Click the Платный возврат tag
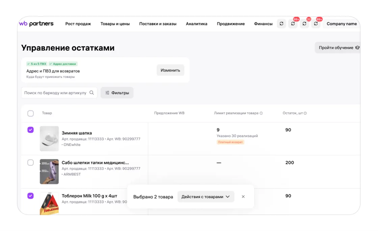This screenshot has height=231, width=378. point(230,142)
